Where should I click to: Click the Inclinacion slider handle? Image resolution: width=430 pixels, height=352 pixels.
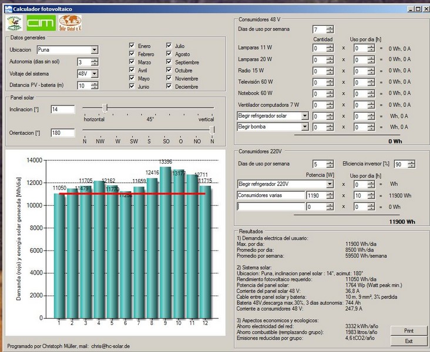point(105,107)
